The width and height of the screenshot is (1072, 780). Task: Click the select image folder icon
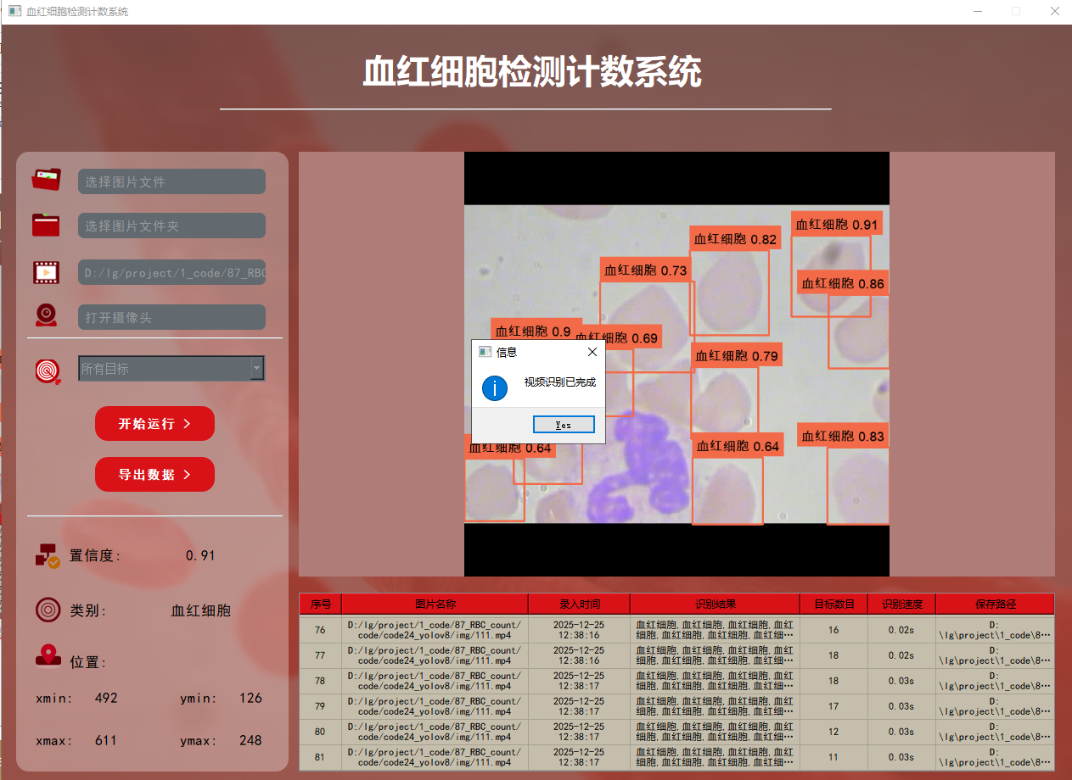[46, 225]
